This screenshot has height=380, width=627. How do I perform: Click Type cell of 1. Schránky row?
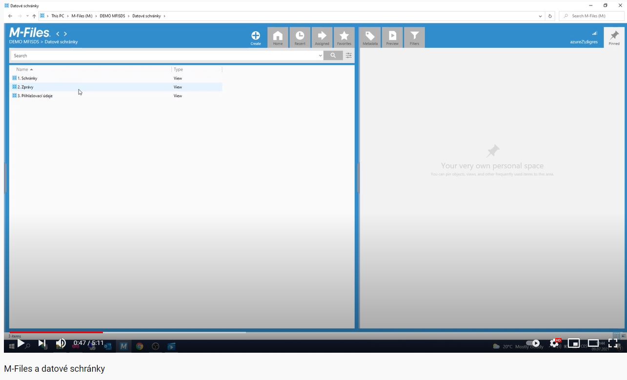178,78
